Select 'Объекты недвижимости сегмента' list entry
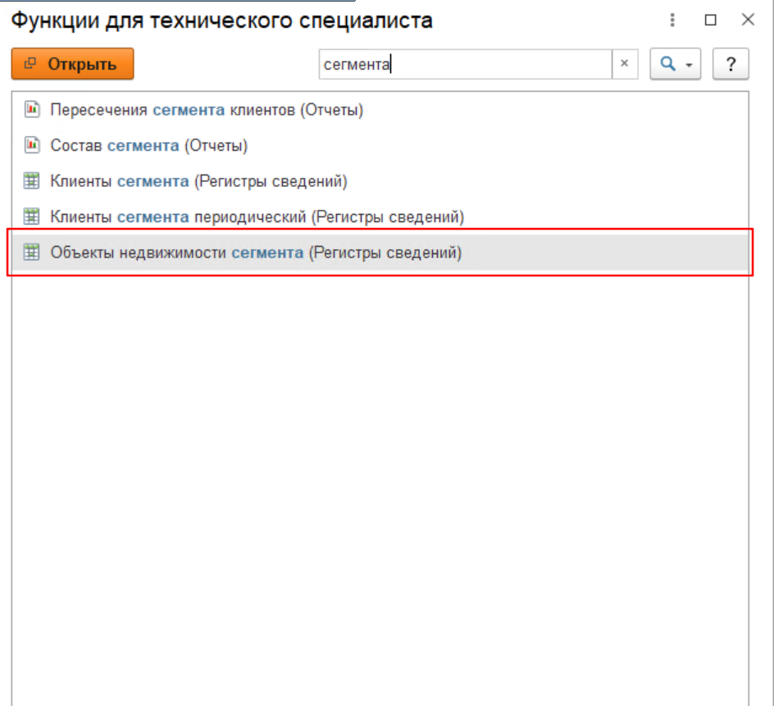Screen dimensions: 774x706 pos(256,253)
